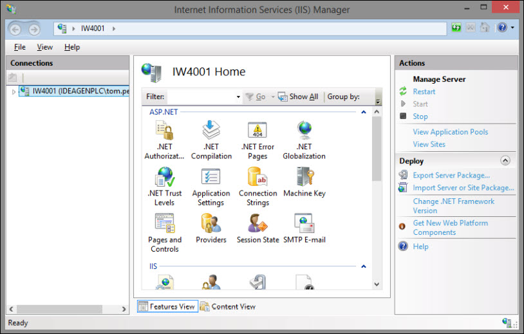Click View Sites link
The height and width of the screenshot is (334, 524).
click(x=429, y=144)
